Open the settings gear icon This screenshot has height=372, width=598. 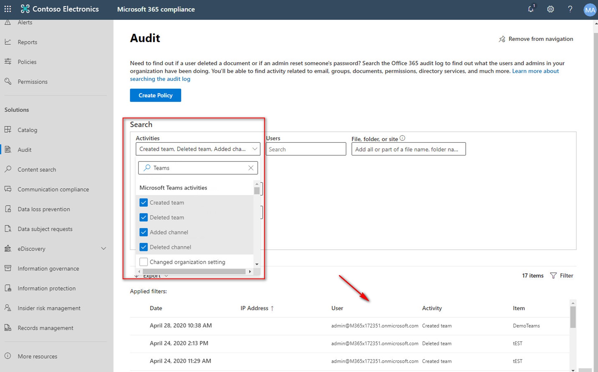pos(550,9)
